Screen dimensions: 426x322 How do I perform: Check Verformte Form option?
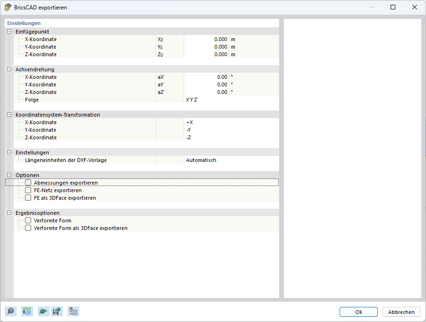pyautogui.click(x=27, y=220)
